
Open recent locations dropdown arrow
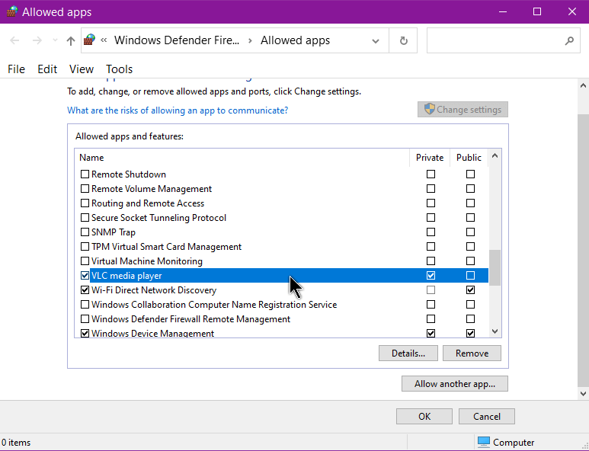[x=55, y=40]
